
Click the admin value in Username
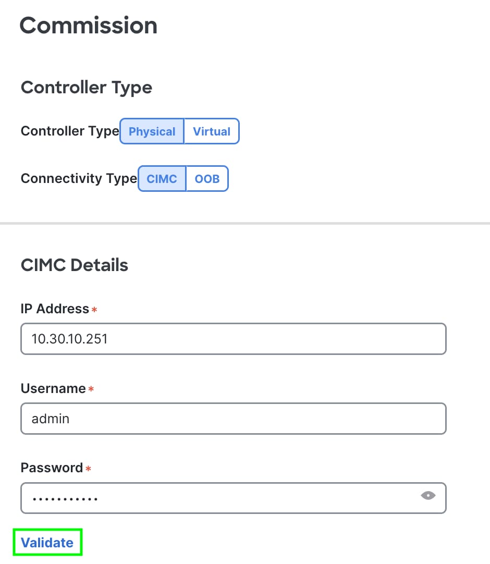pos(50,419)
